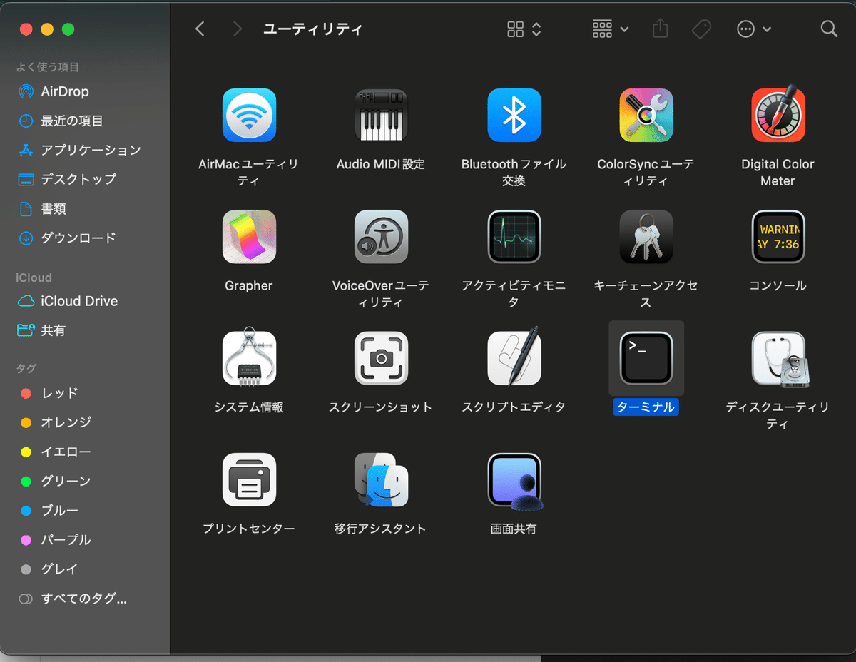Select the キーチェーンアクセス keys icon
The height and width of the screenshot is (662, 856).
(646, 237)
